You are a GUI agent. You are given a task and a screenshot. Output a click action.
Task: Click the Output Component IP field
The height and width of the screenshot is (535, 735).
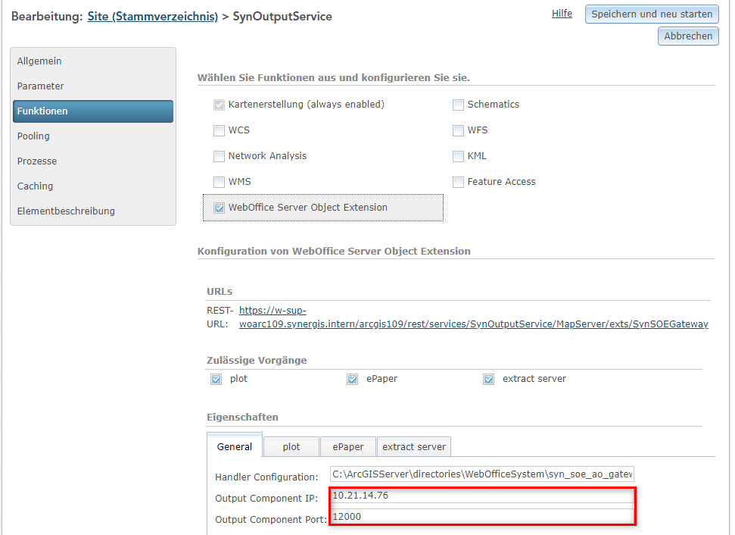(x=482, y=496)
